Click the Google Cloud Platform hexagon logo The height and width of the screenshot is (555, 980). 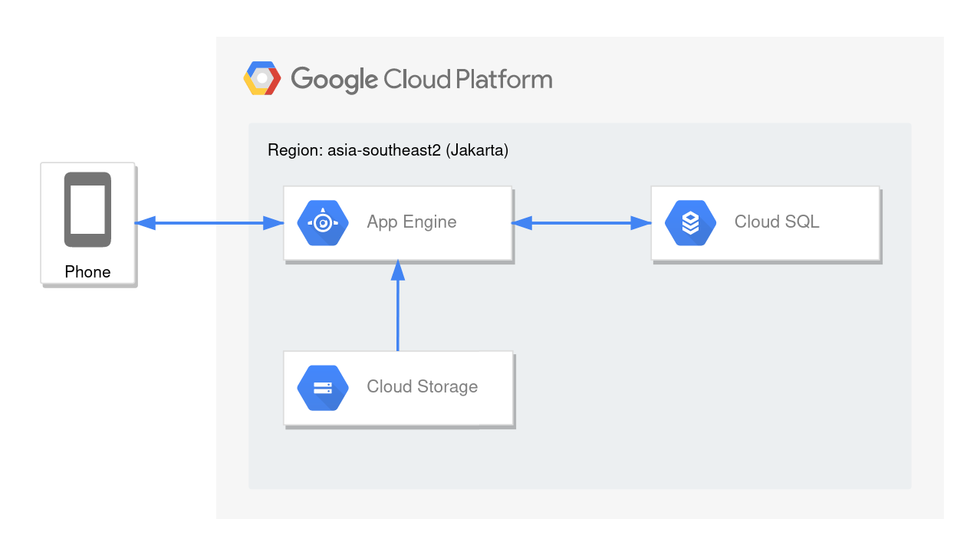pos(262,78)
